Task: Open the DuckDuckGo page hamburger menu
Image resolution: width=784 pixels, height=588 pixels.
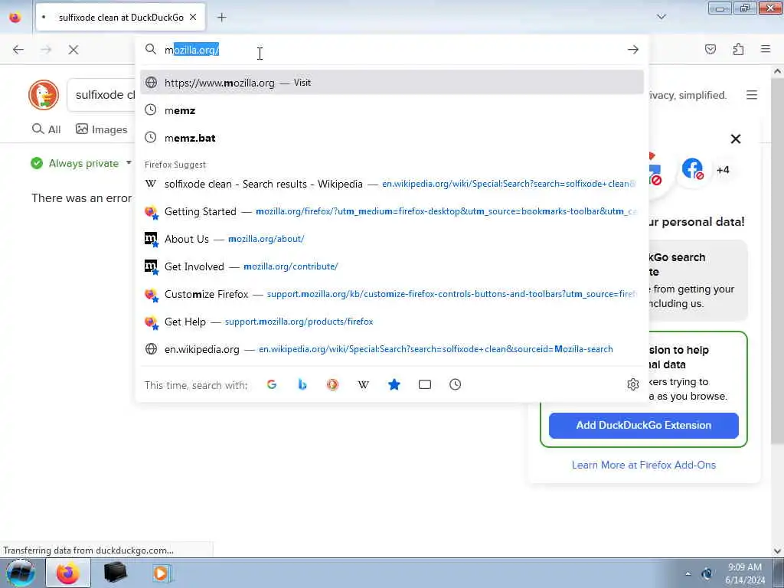Action: (x=752, y=95)
